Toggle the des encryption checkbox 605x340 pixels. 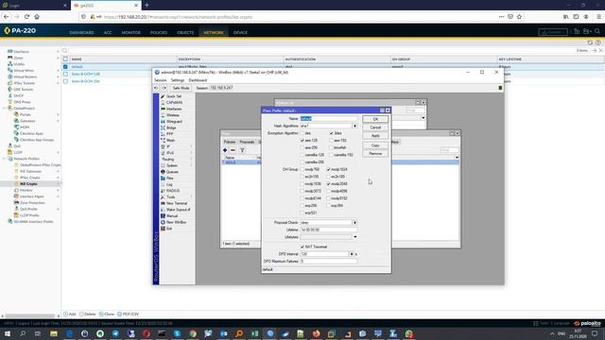302,133
